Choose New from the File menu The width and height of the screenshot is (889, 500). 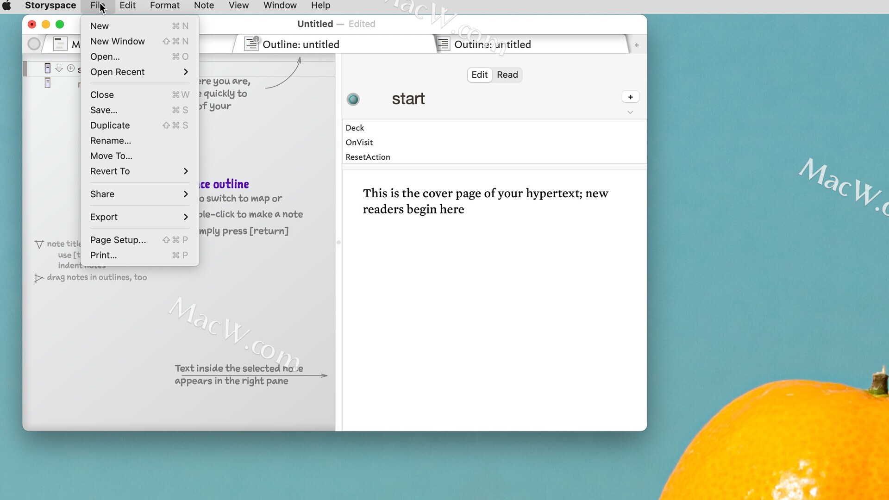(x=139, y=26)
